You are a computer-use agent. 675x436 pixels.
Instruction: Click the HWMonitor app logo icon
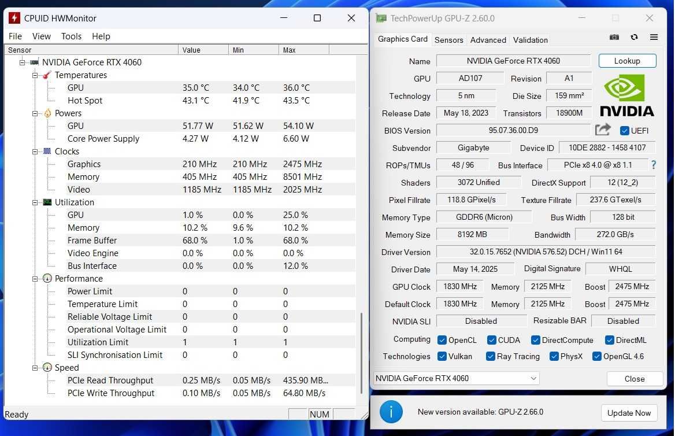pyautogui.click(x=14, y=18)
